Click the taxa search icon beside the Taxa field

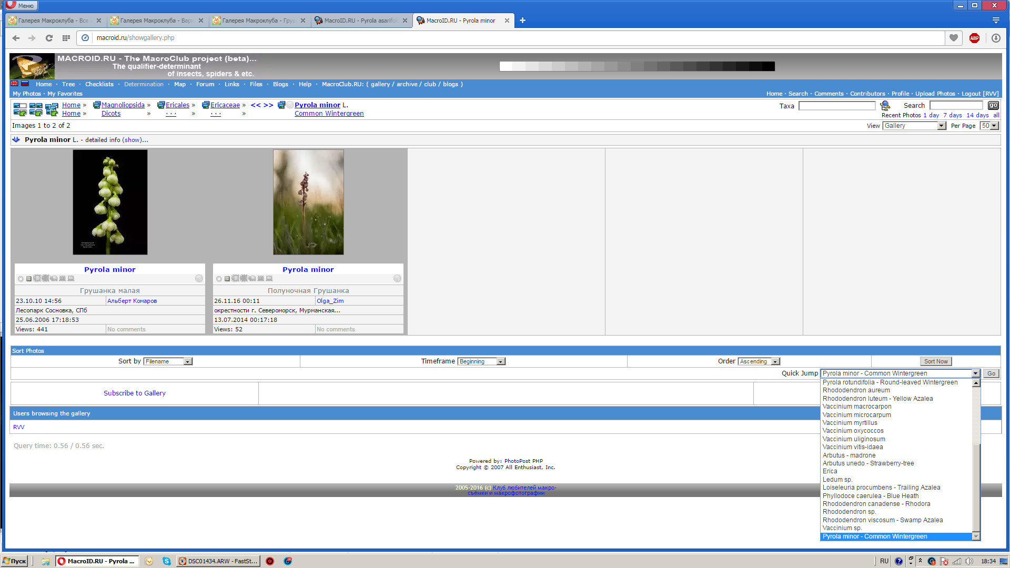tap(885, 106)
